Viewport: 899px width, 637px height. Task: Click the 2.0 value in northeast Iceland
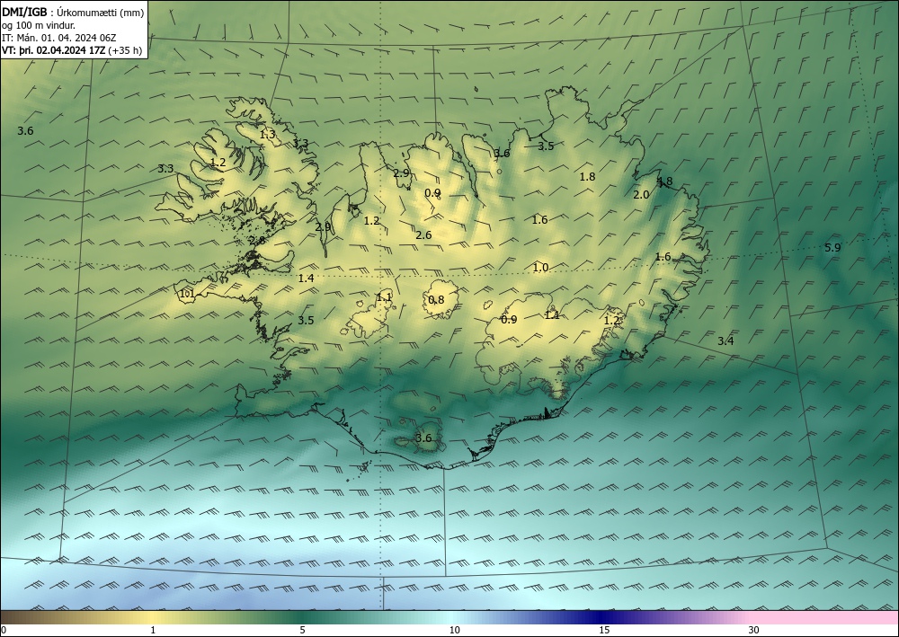(641, 195)
